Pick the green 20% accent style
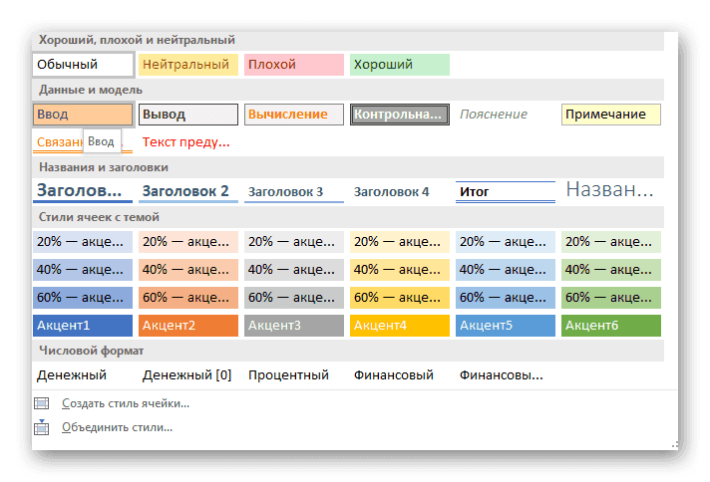Screen dimensions: 710x482 611,242
